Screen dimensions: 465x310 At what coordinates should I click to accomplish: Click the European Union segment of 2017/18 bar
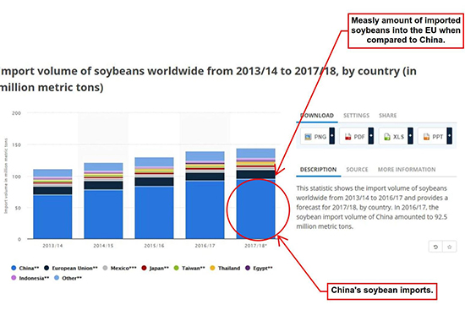point(255,175)
